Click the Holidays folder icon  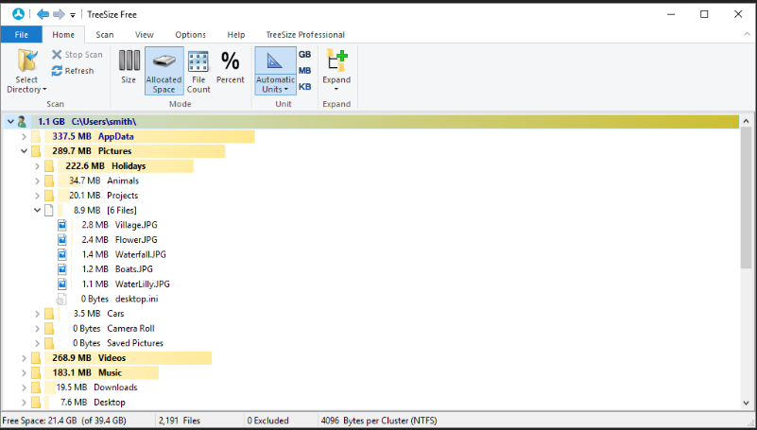point(49,166)
